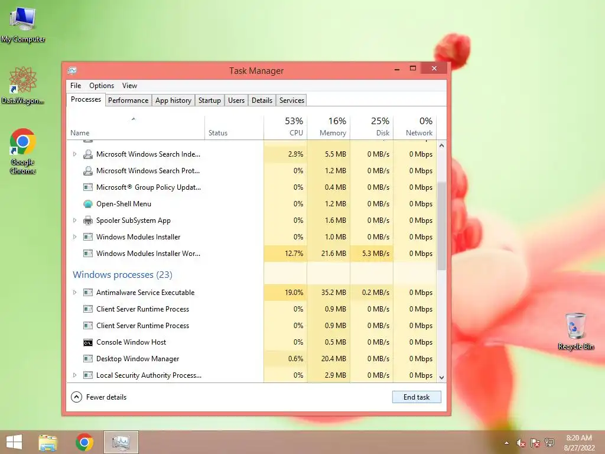Open the Action Center flag icon
605x454 pixels.
pos(535,443)
